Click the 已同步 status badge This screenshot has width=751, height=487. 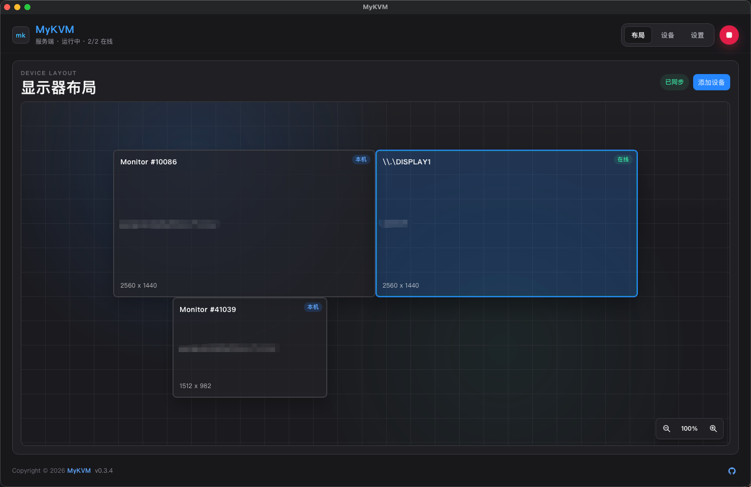[674, 82]
